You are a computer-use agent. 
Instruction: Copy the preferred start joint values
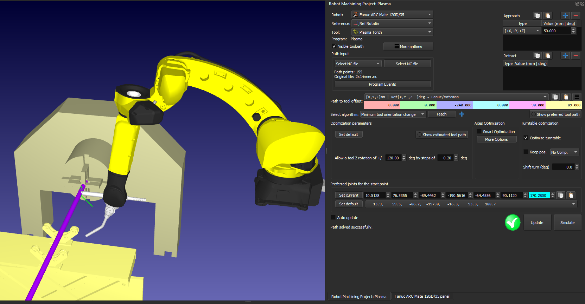(x=561, y=195)
